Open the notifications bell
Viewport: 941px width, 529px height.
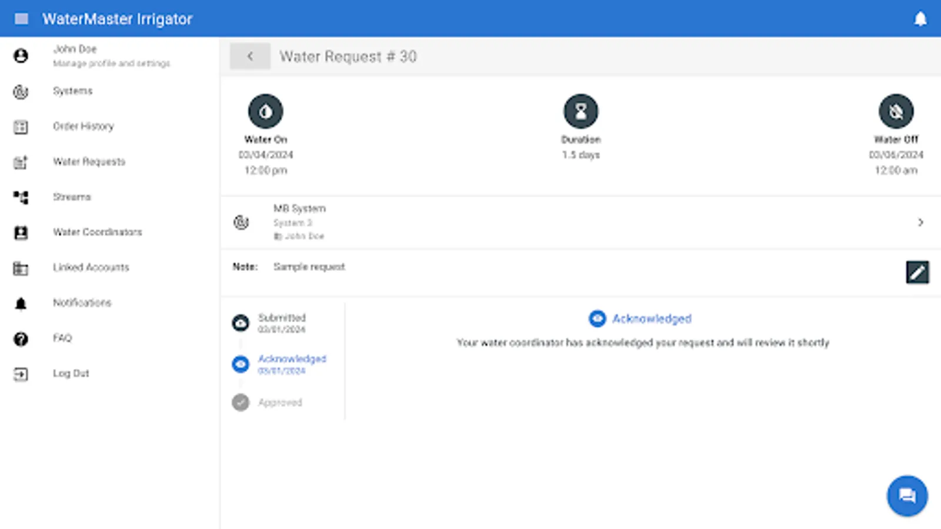pyautogui.click(x=920, y=18)
